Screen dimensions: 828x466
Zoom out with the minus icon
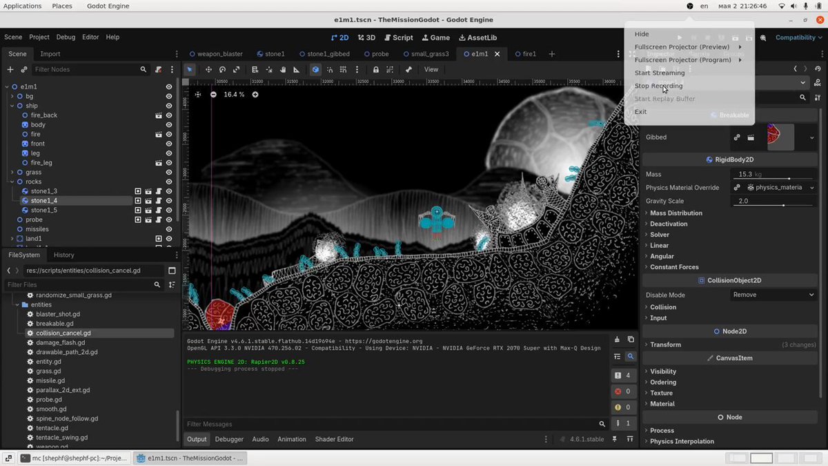213,94
